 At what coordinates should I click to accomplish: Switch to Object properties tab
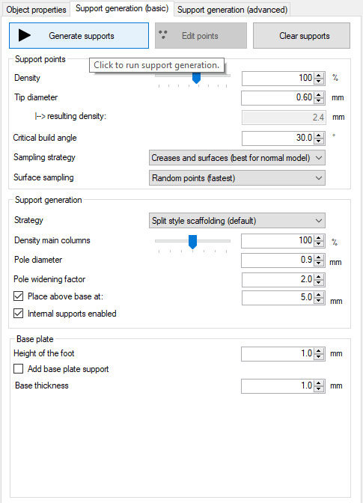36,10
